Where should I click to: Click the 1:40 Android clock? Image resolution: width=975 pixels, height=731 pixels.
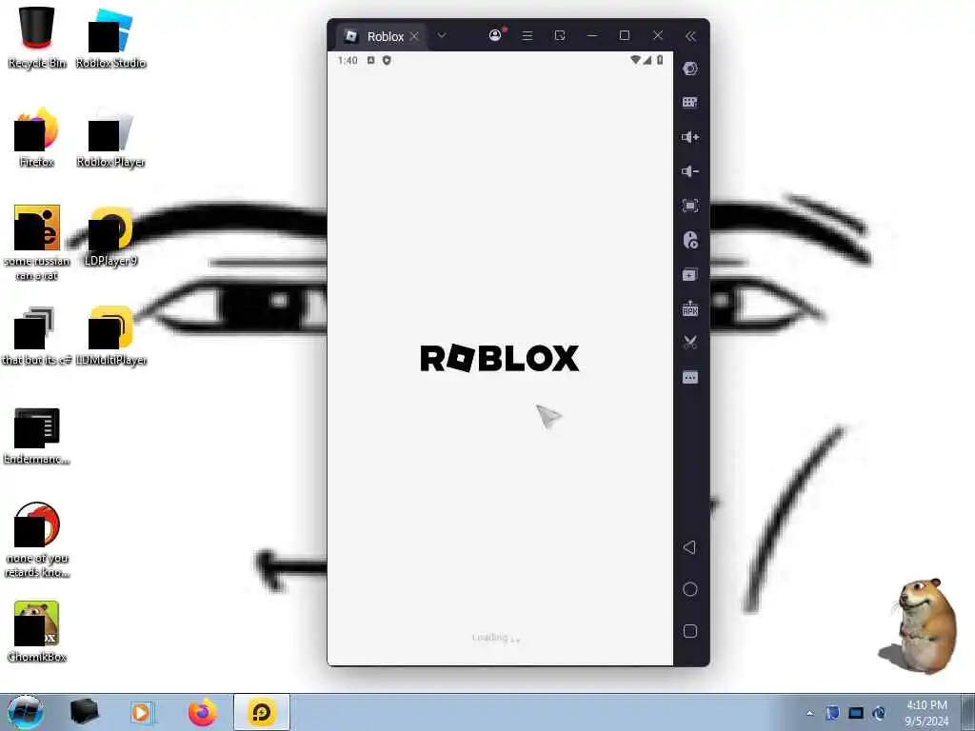[x=348, y=60]
